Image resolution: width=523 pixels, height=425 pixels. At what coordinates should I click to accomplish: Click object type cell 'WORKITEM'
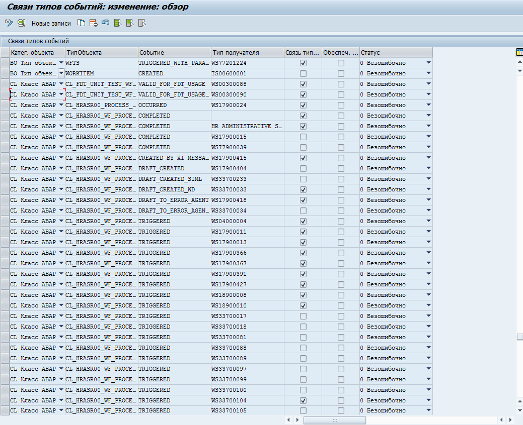point(102,73)
